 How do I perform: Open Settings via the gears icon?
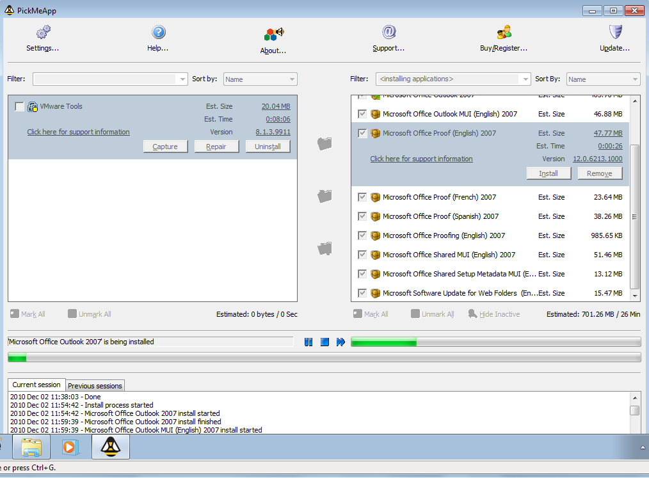(x=43, y=32)
